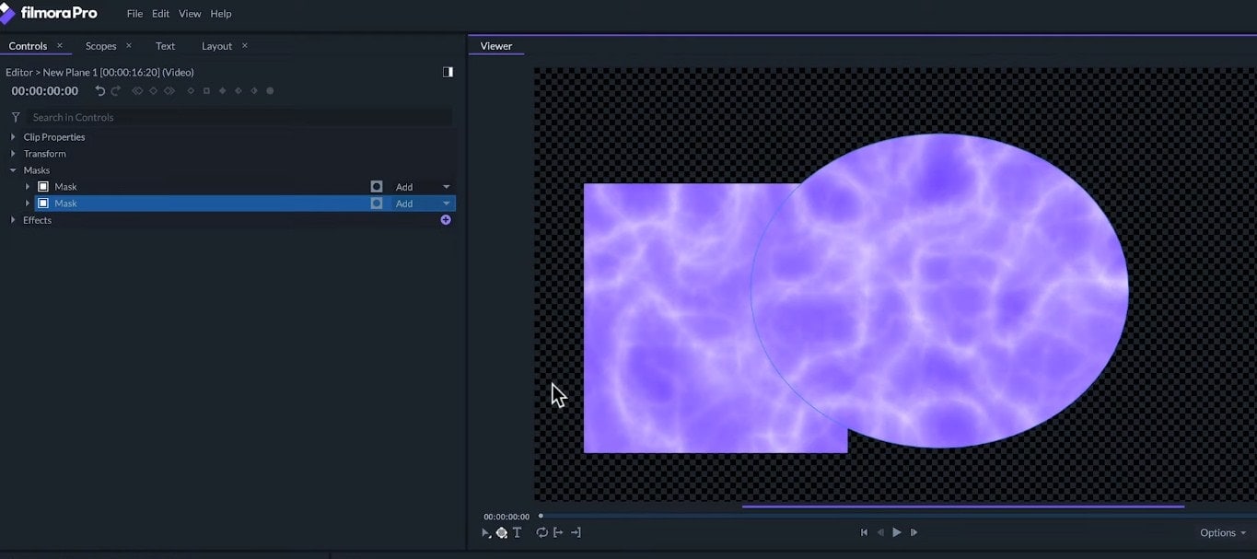Click the Controls timecode 00:00:00:00
Image resolution: width=1257 pixels, height=559 pixels.
45,91
